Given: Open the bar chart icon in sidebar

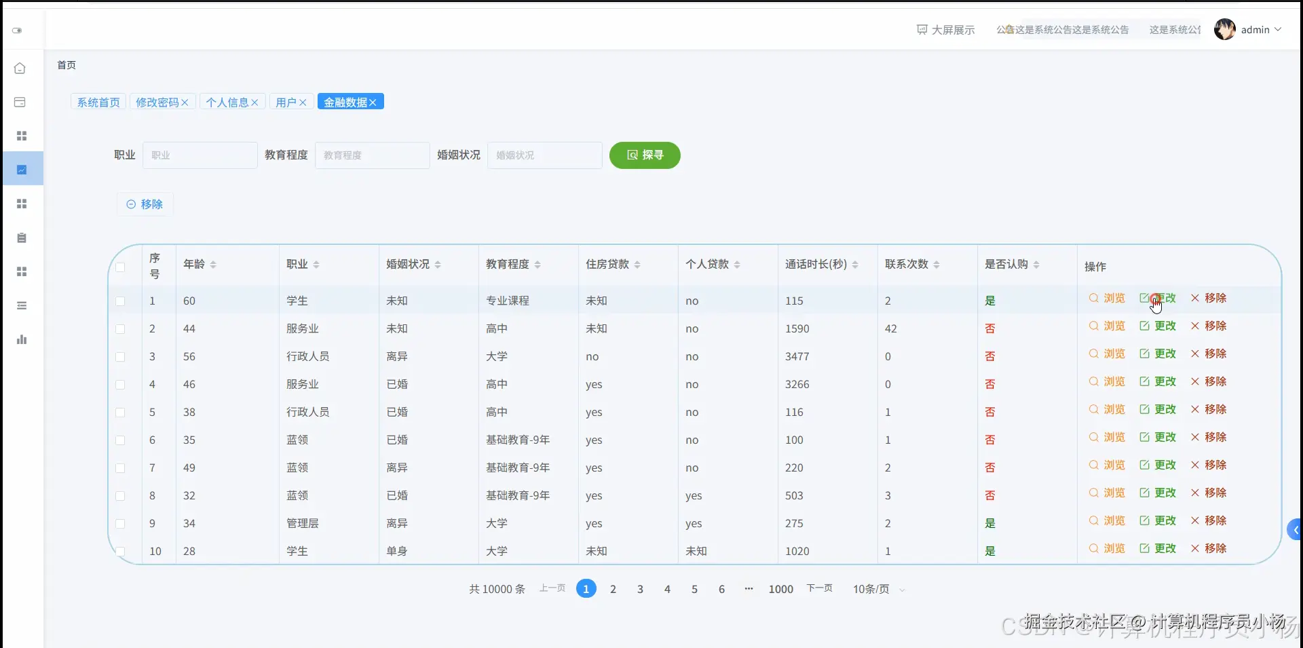Looking at the screenshot, I should click(x=22, y=339).
